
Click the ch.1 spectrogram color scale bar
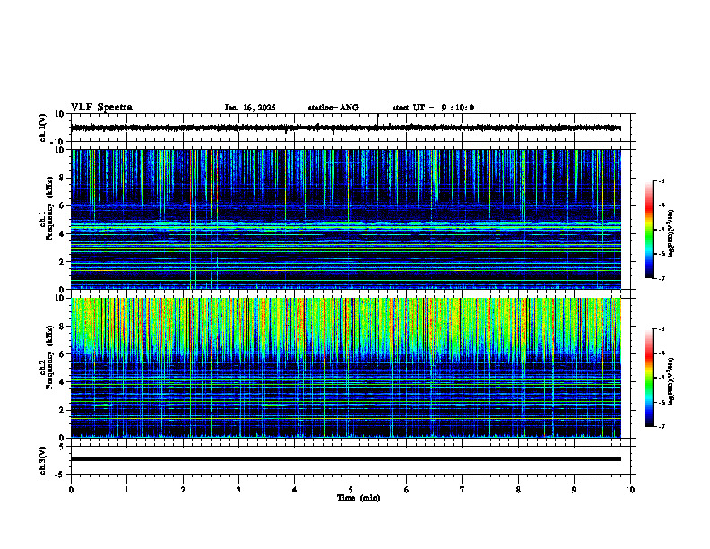pos(649,230)
